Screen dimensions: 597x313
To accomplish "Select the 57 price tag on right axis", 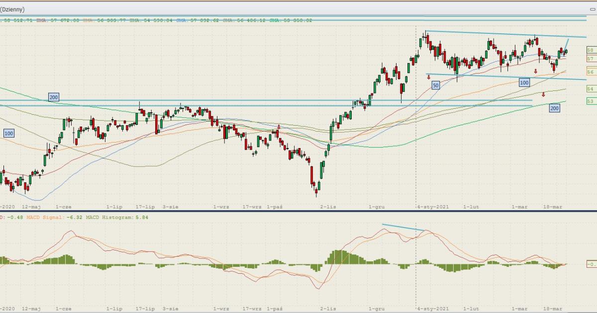I will [x=591, y=59].
